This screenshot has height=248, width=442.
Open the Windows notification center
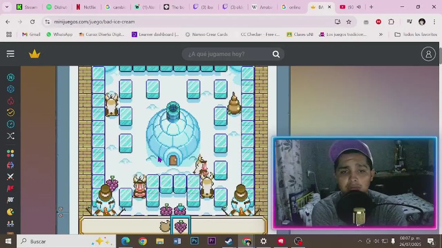pos(431,241)
